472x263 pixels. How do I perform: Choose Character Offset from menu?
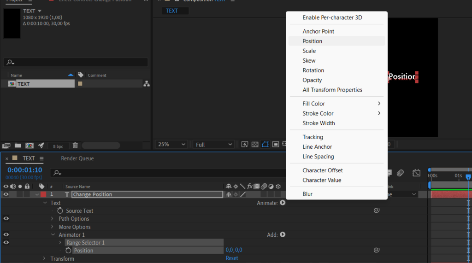(322, 170)
